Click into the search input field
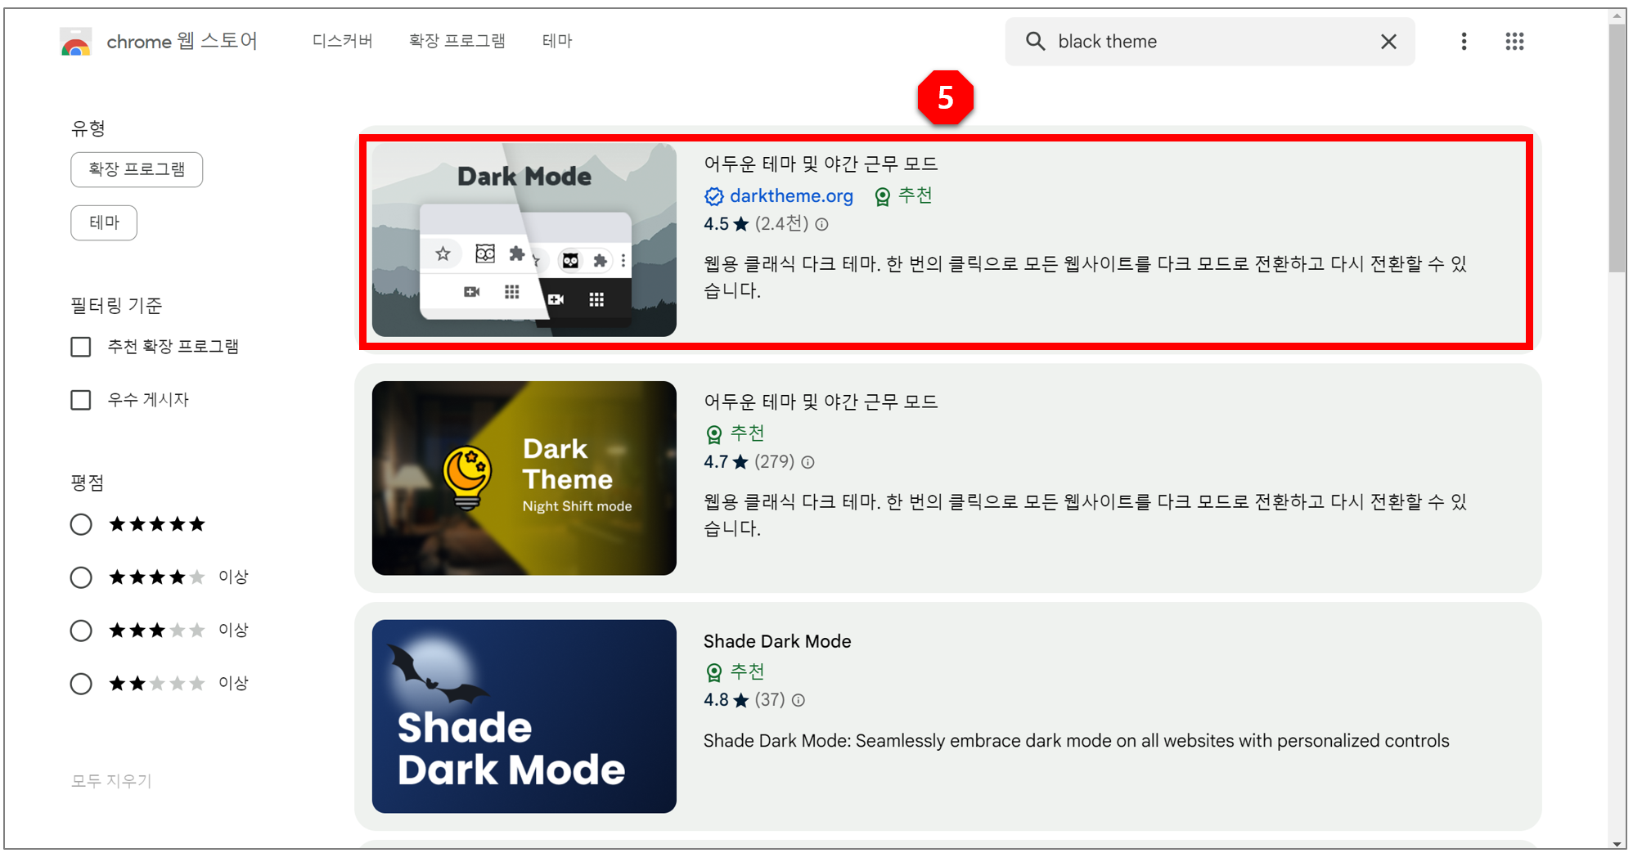Image resolution: width=1633 pixels, height=853 pixels. (1211, 42)
